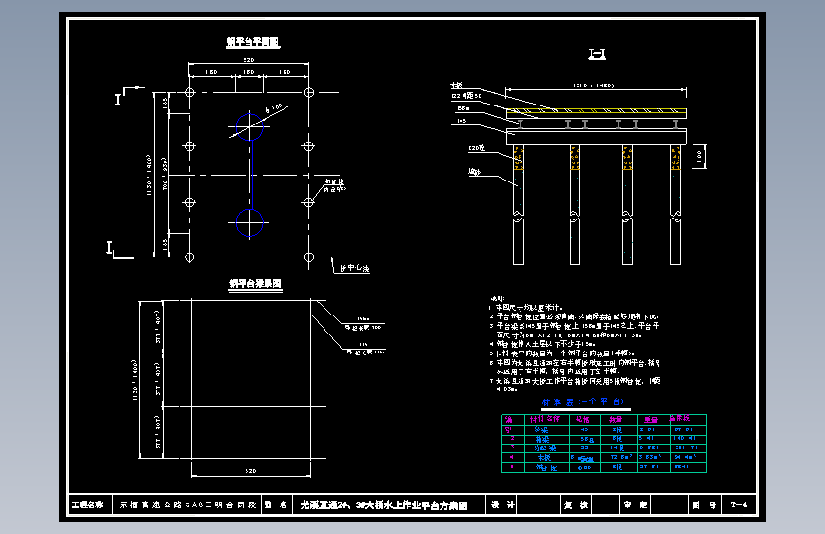Click the "工程名称" label in the title block
This screenshot has height=534, width=825.
pos(88,505)
